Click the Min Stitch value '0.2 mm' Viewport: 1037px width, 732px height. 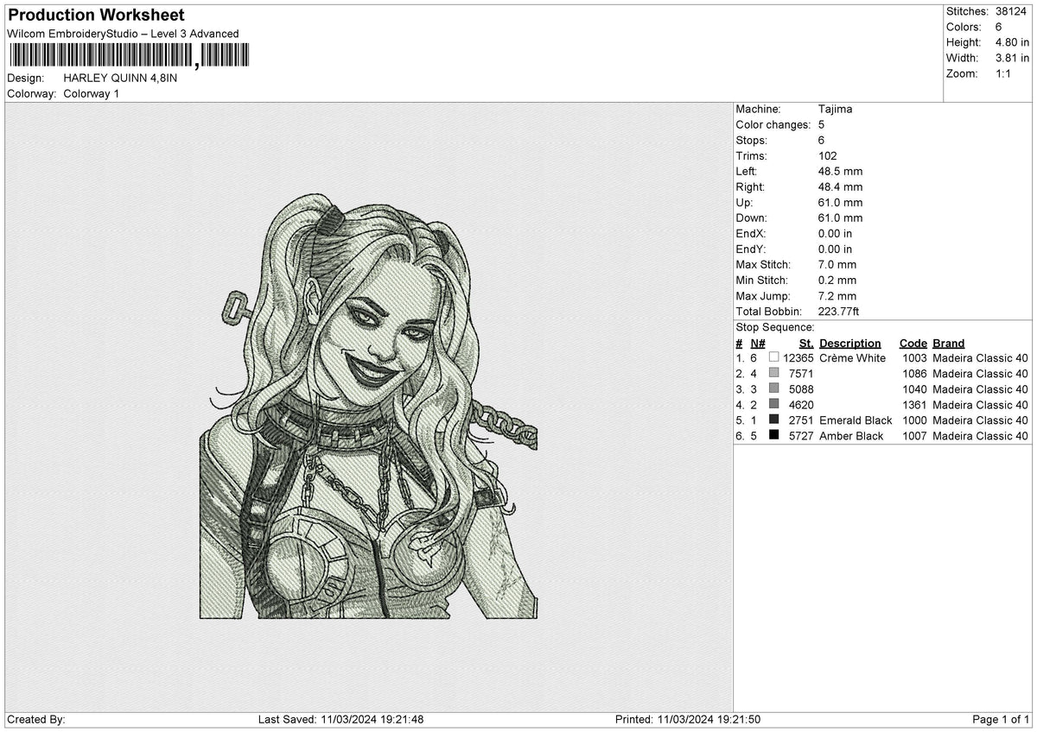(x=837, y=280)
